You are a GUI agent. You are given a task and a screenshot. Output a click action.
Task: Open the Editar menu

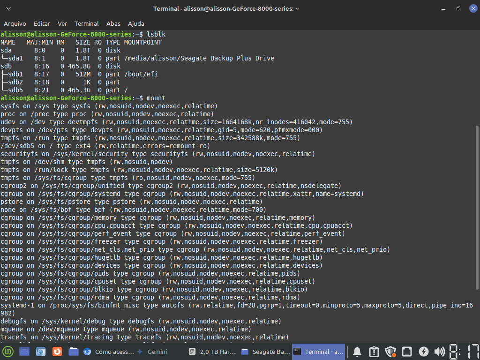click(x=42, y=23)
